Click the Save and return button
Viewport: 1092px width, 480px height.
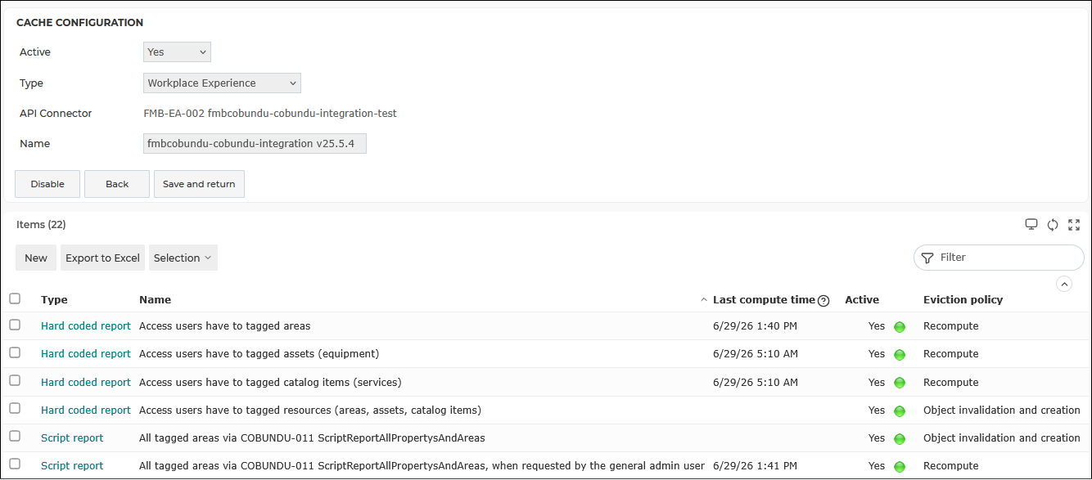click(199, 184)
